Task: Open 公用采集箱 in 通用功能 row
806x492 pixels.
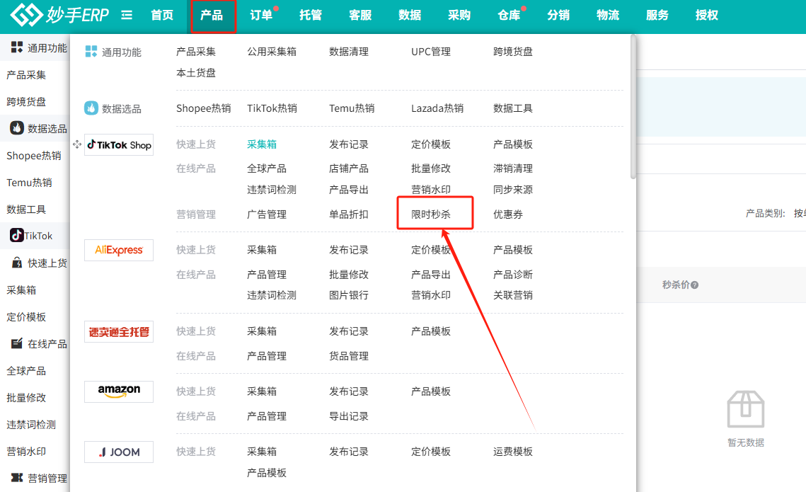Action: click(x=272, y=52)
